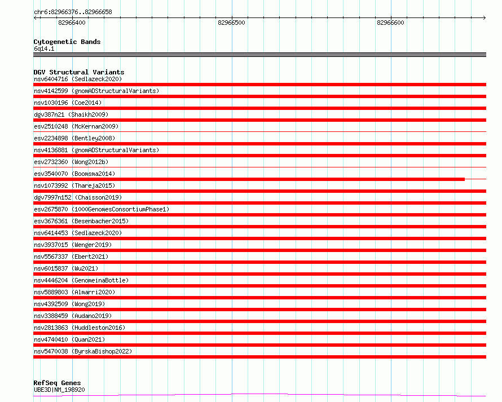502x402 pixels.
Task: Open the nsv4142599 (gnomADStructuralVariants) variant
Action: pyautogui.click(x=96, y=91)
